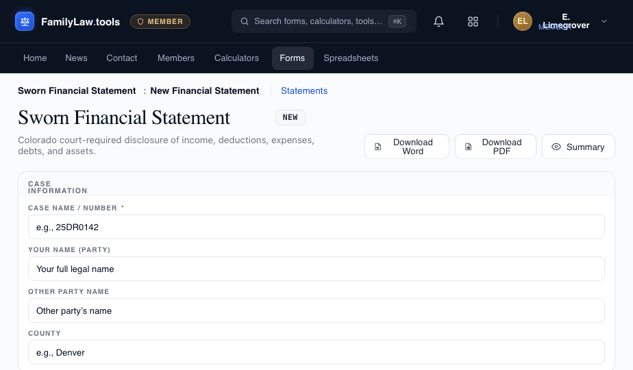
Task: Click the E. Limegrover user name
Action: [566, 21]
